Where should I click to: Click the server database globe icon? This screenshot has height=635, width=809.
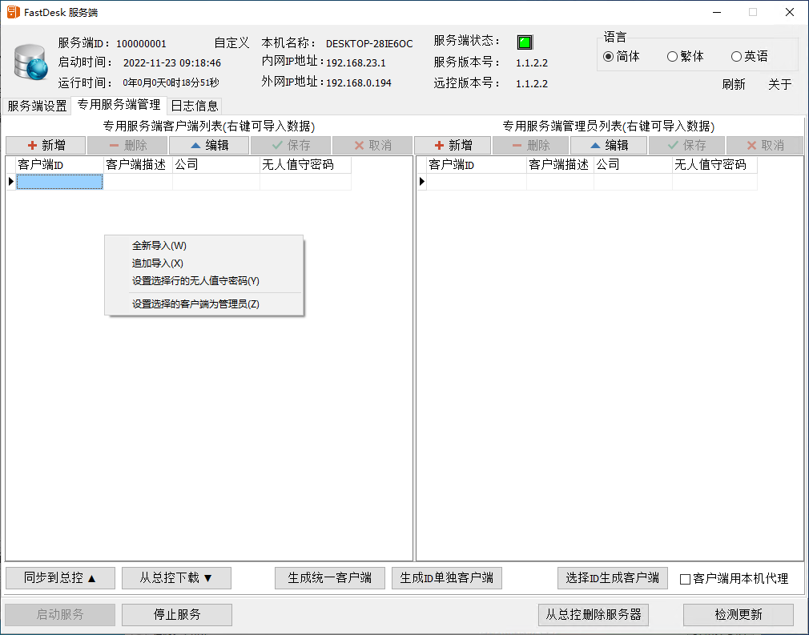click(30, 62)
